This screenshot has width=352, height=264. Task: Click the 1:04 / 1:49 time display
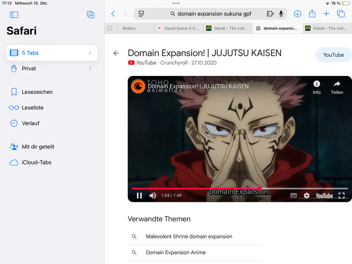click(171, 195)
